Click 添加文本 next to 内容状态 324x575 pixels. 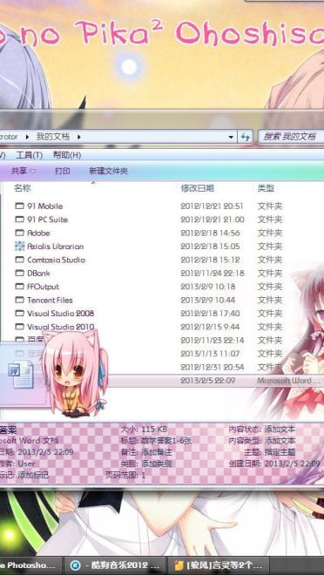point(280,429)
